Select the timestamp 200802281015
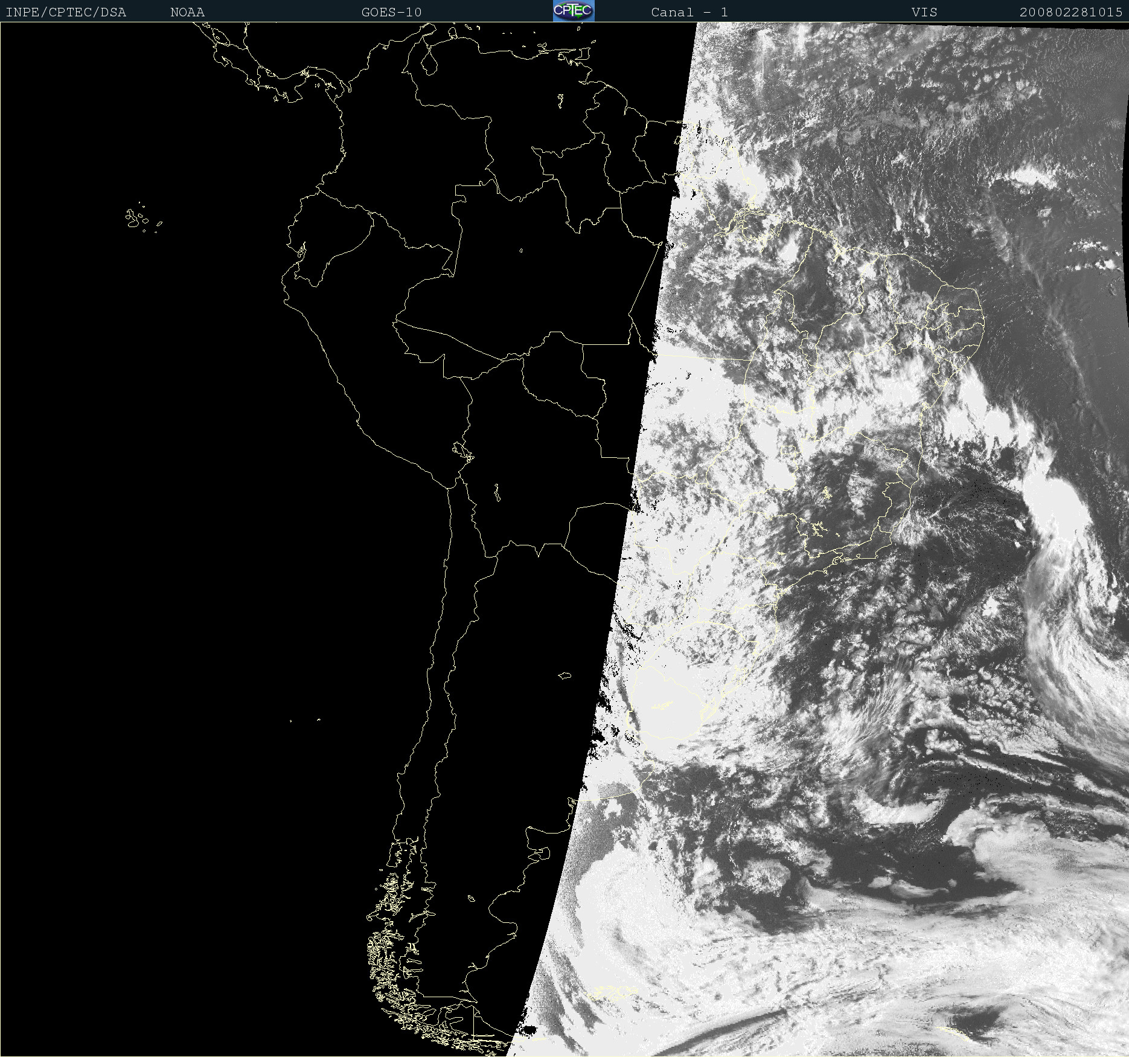The height and width of the screenshot is (1057, 1129). [x=1071, y=12]
